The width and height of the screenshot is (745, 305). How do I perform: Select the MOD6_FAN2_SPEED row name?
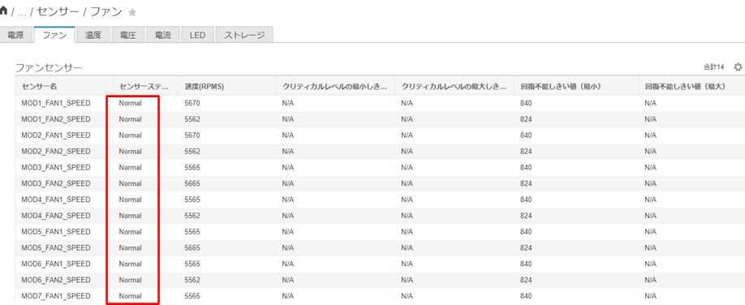tap(55, 280)
